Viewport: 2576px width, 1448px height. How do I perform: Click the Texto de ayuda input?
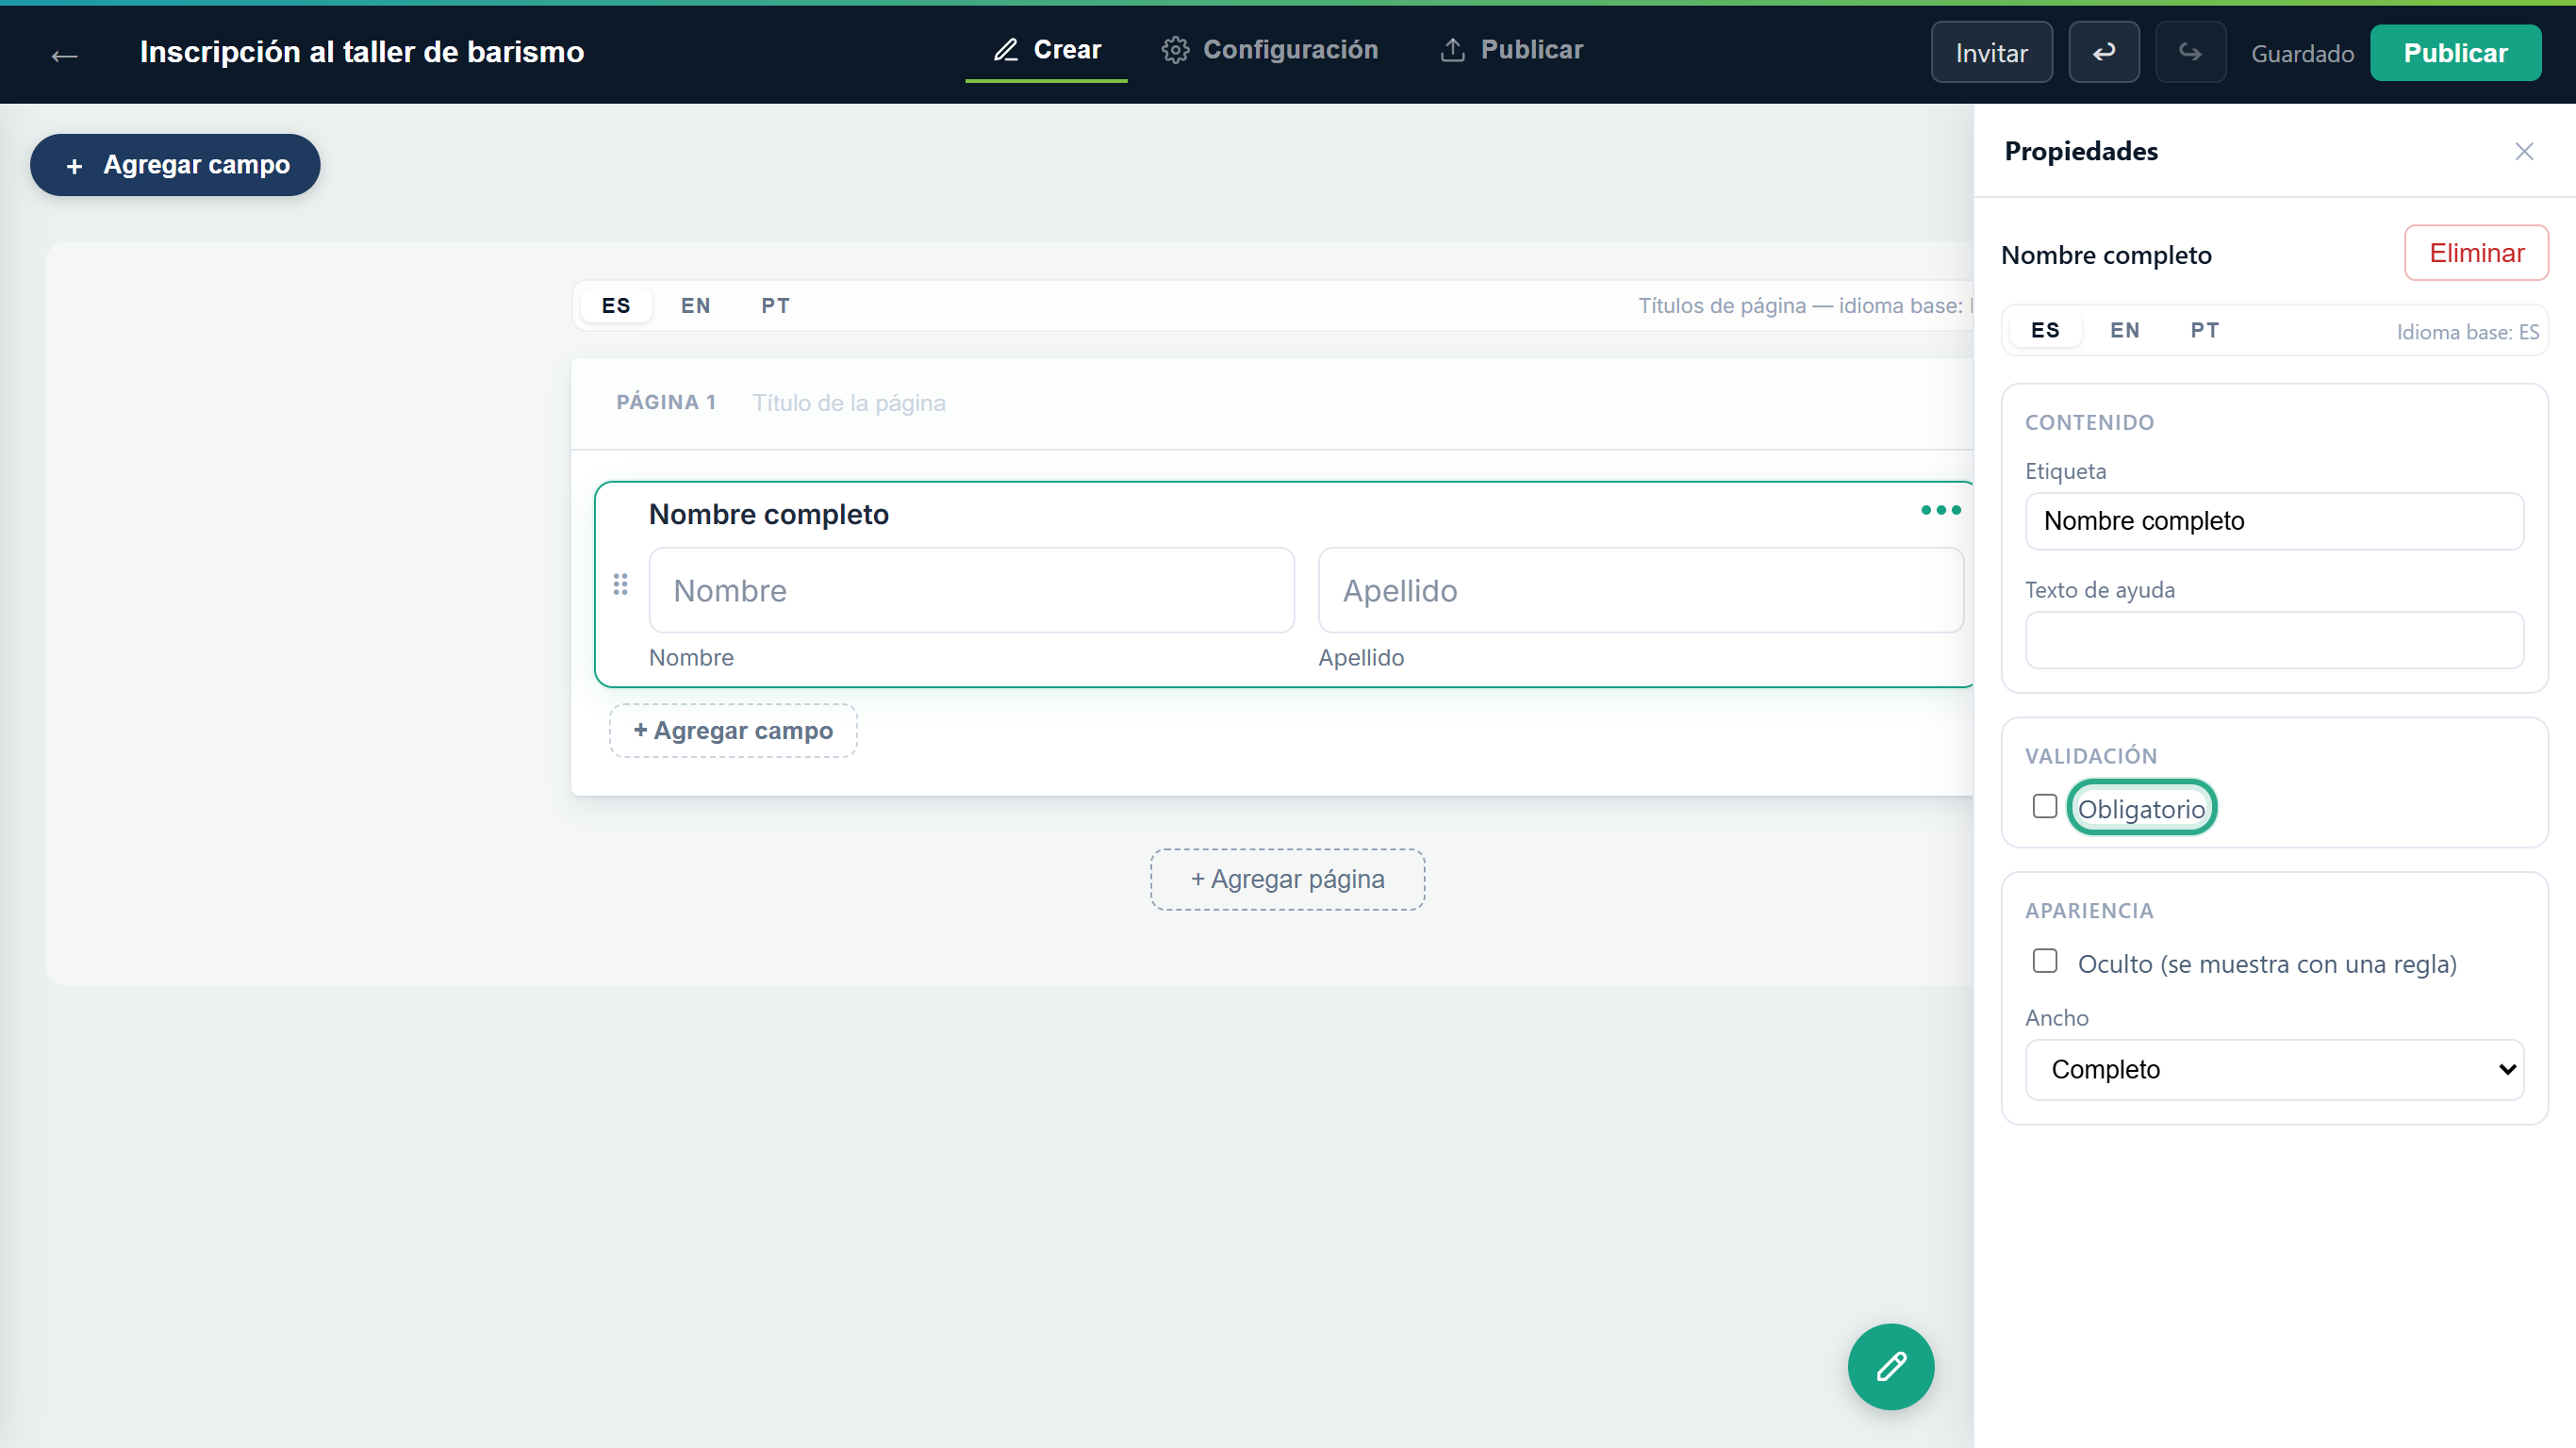pos(2273,640)
